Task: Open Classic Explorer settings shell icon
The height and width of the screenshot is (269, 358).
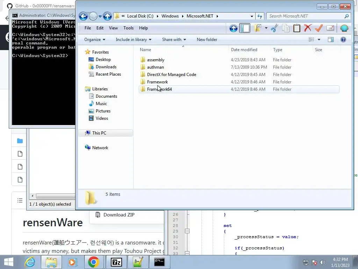Action: (344, 28)
